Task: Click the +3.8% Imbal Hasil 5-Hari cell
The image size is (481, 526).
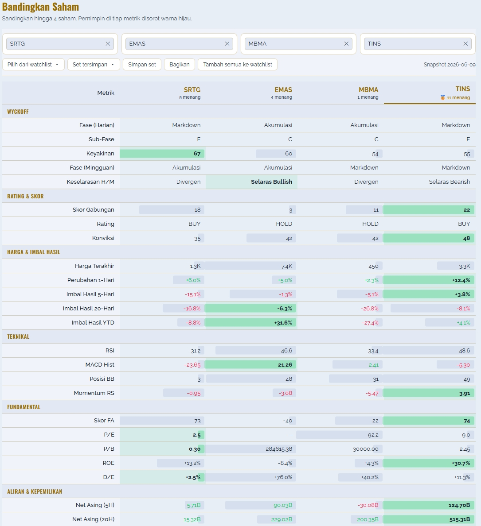Action: pos(429,294)
